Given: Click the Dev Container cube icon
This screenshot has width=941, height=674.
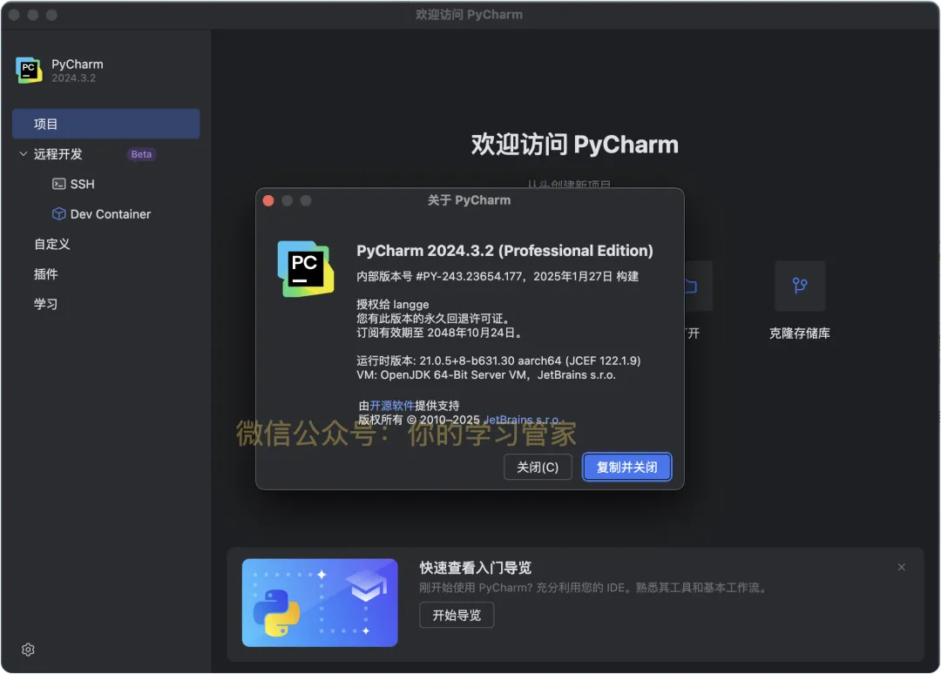Looking at the screenshot, I should [59, 214].
